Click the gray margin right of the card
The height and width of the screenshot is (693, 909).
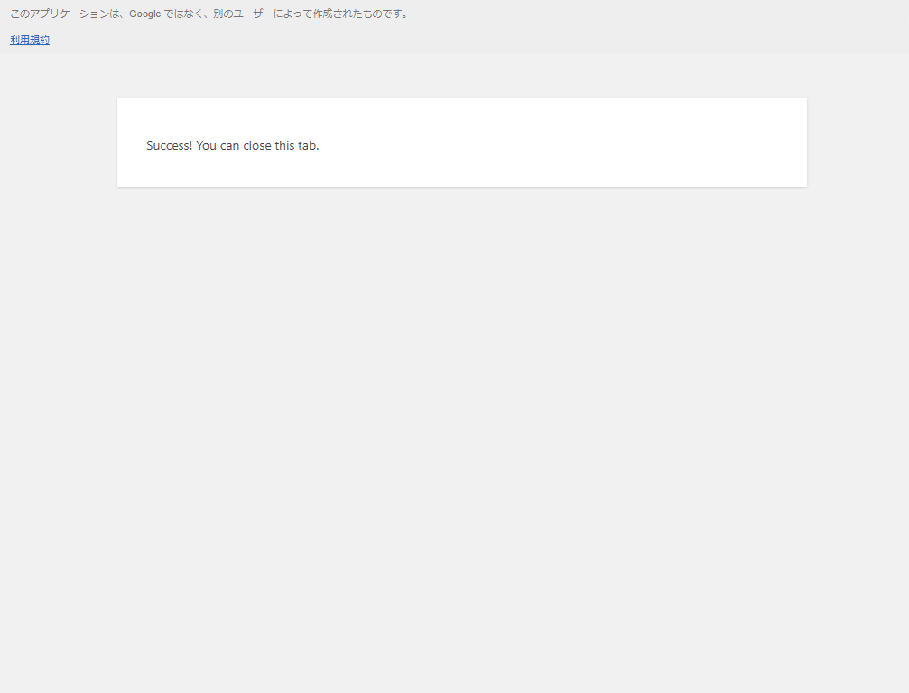coord(858,144)
